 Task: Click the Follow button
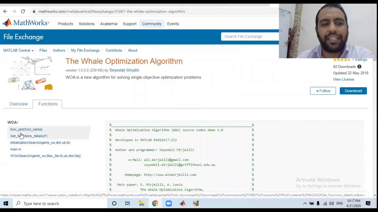(x=323, y=91)
